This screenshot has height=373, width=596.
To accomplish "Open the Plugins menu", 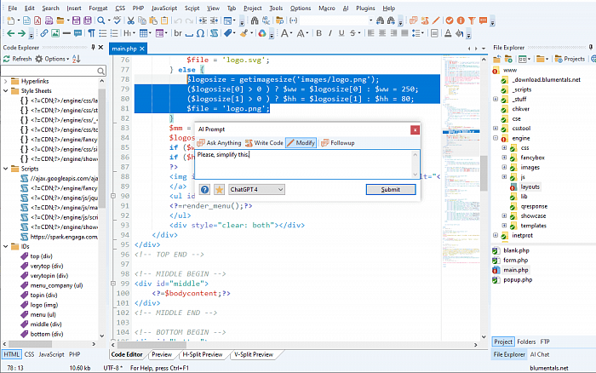I will click(x=365, y=7).
